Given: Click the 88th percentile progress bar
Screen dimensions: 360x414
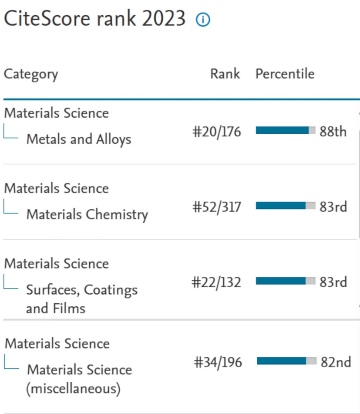Looking at the screenshot, I should [x=286, y=130].
